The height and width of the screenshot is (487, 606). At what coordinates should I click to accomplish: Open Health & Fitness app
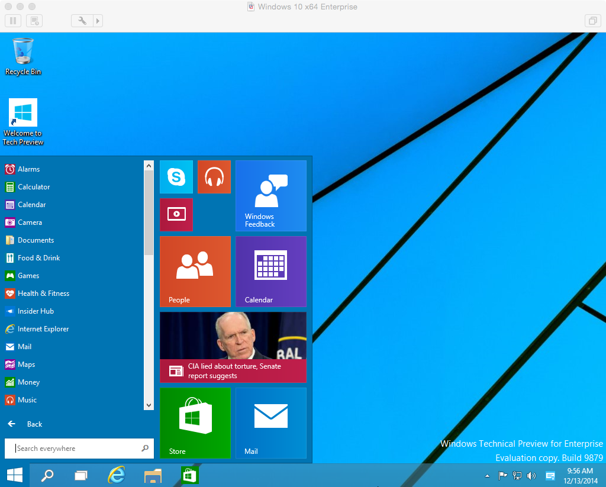coord(72,294)
